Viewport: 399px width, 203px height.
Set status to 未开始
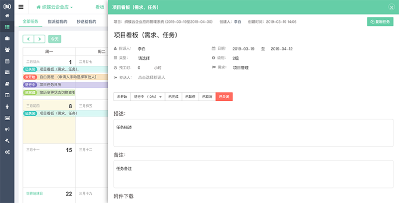[x=122, y=97]
